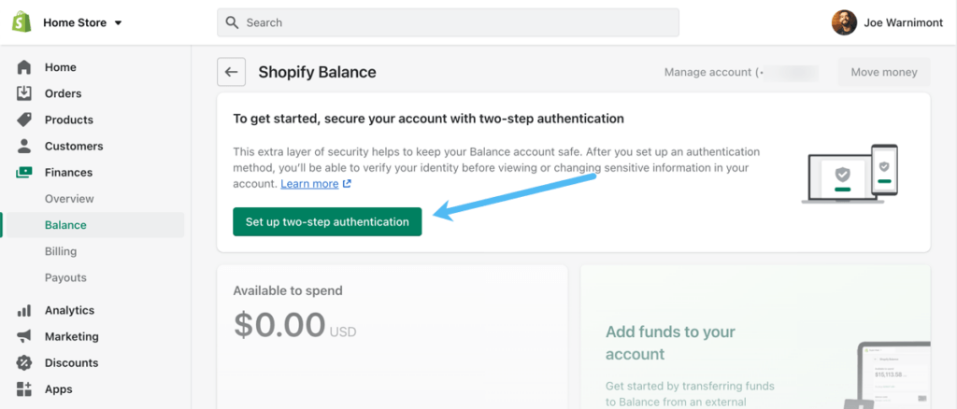
Task: Open the Billing sidebar item
Action: [61, 251]
